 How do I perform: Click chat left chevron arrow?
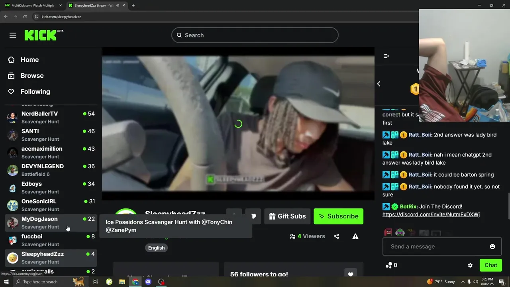(x=379, y=84)
